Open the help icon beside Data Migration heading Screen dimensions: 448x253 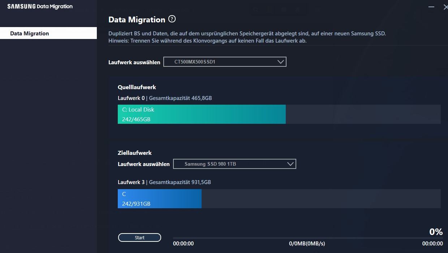172,19
